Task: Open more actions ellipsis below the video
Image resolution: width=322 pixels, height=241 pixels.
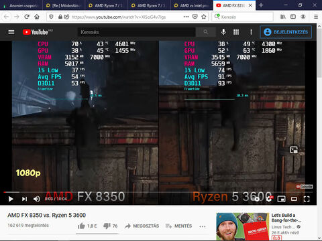Action: pyautogui.click(x=203, y=226)
